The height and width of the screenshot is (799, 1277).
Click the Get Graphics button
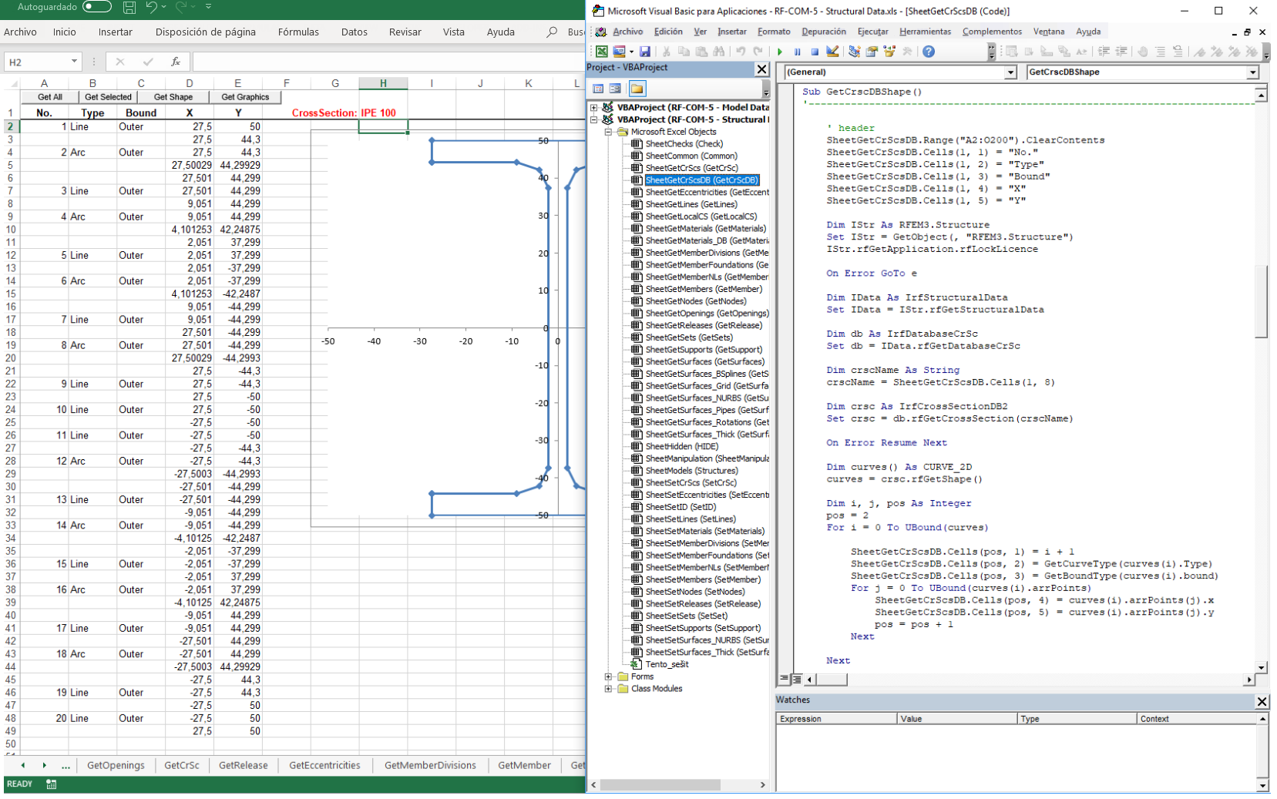245,97
